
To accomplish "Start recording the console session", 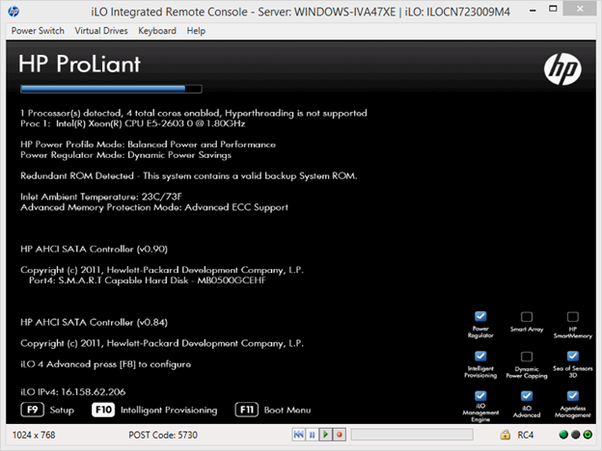I will click(x=340, y=435).
